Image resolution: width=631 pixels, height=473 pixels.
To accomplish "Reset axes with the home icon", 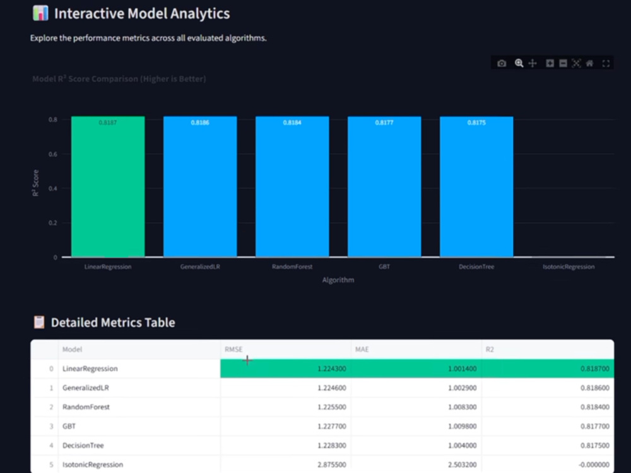I will pos(589,63).
